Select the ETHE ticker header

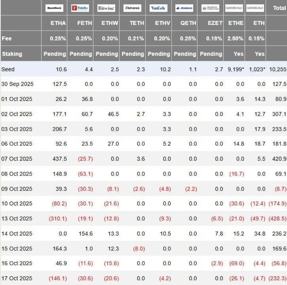pos(236,23)
